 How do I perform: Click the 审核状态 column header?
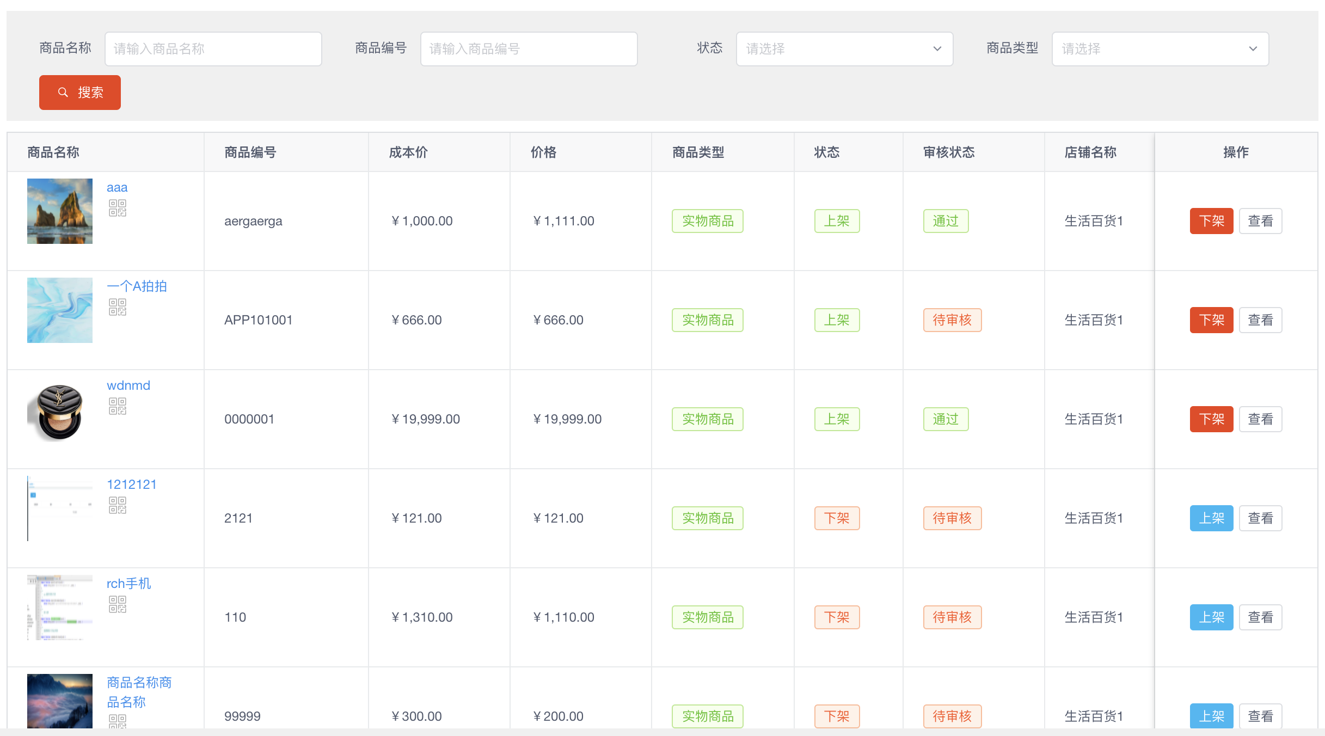(949, 152)
